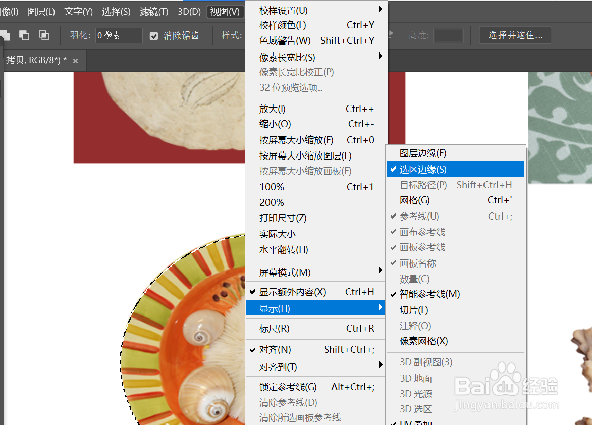Choose 按屏幕大小缩放图层(F) option
592x425 pixels.
click(316, 155)
